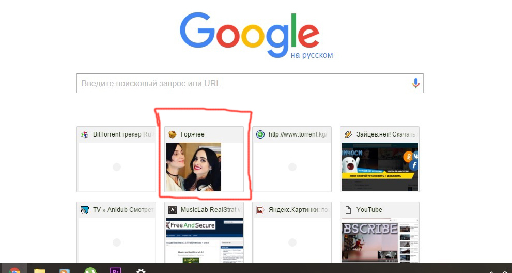This screenshot has height=273, width=512.
Task: Open the Горячее thumbnail with two women
Action: [193, 167]
